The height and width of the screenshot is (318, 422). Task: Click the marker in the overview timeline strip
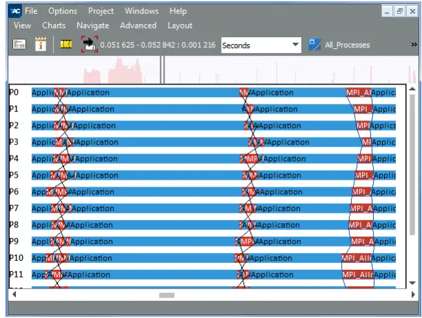pyautogui.click(x=162, y=70)
